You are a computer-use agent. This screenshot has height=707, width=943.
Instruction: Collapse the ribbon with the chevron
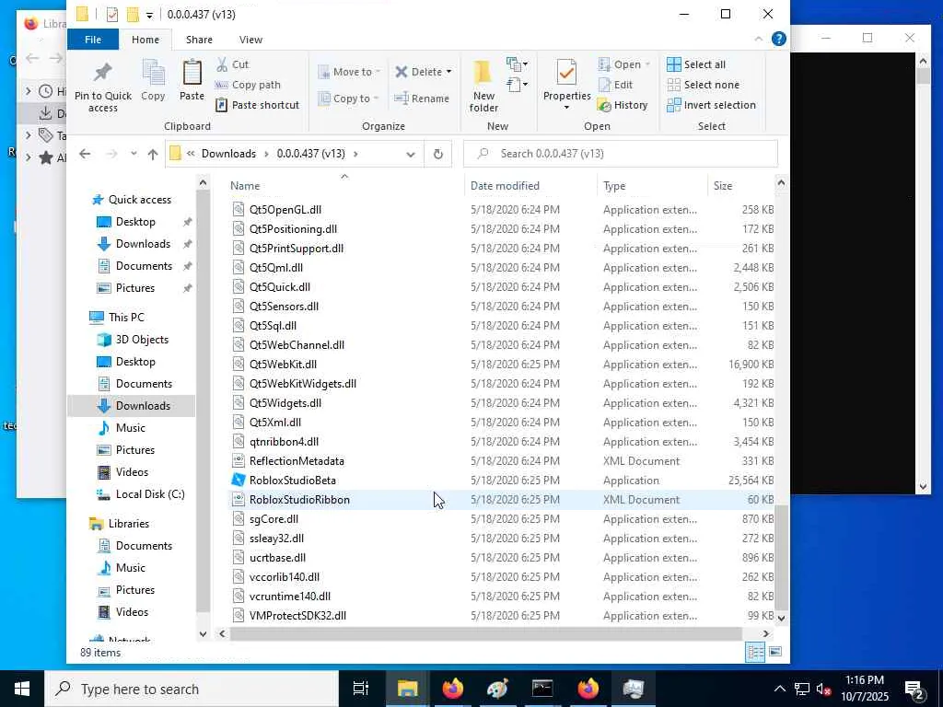pyautogui.click(x=759, y=39)
